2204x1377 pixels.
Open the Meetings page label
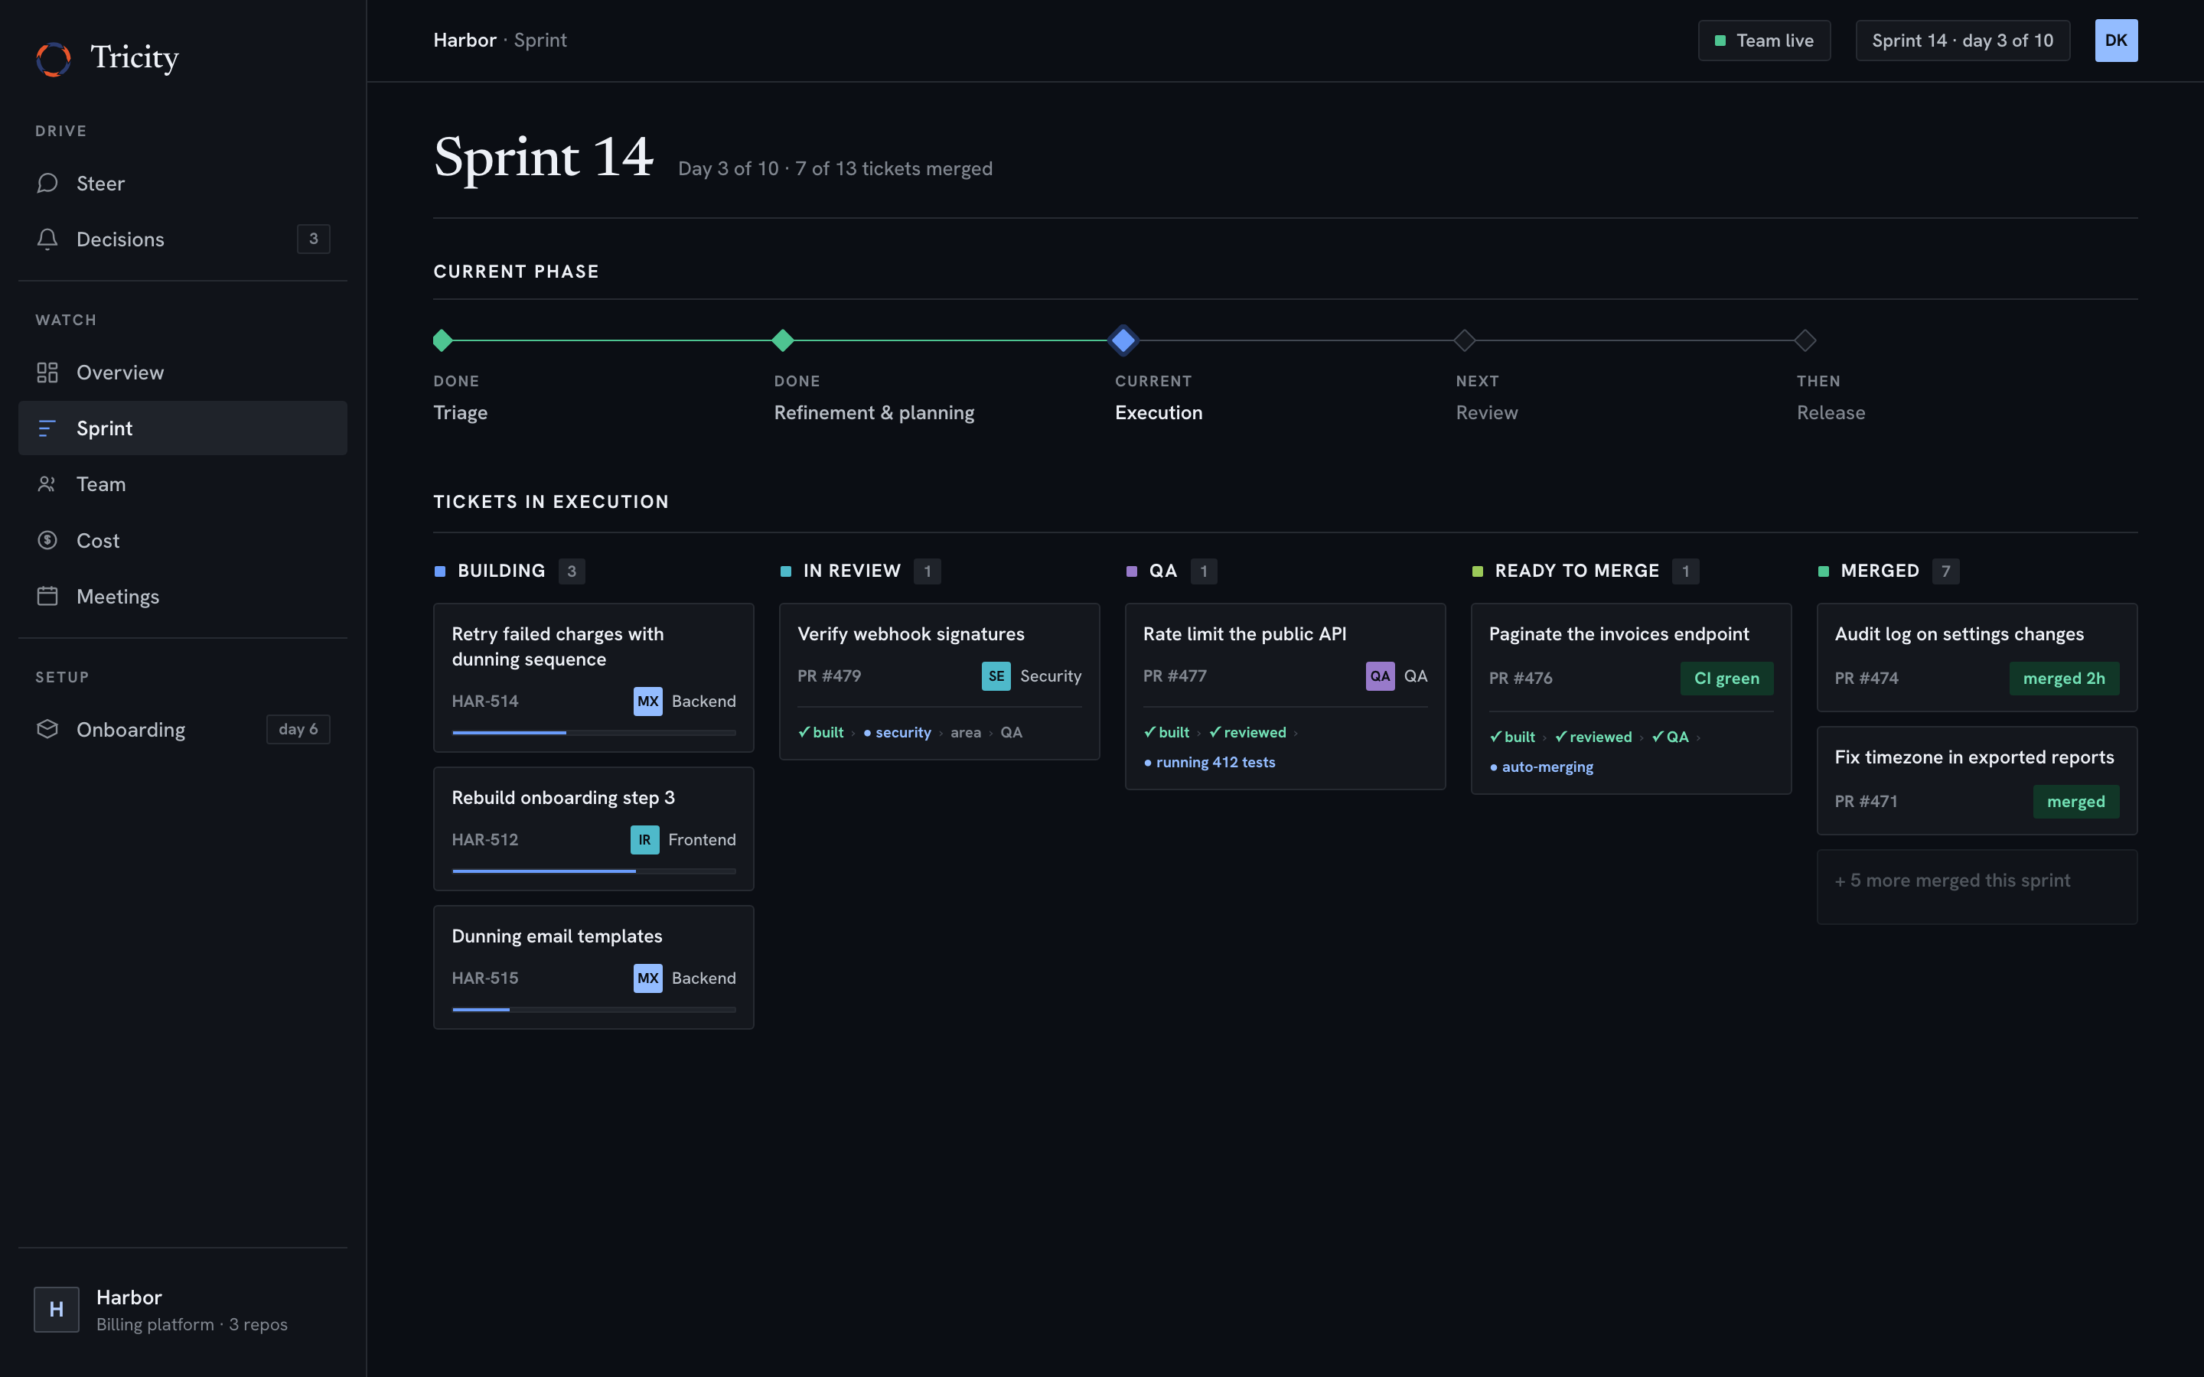pos(118,597)
